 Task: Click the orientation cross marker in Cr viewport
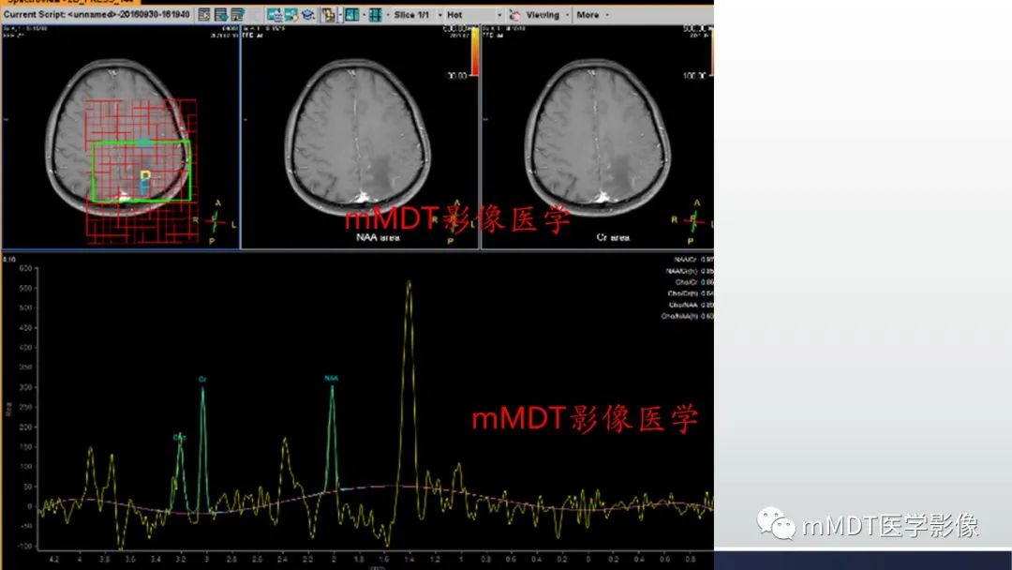coord(693,221)
